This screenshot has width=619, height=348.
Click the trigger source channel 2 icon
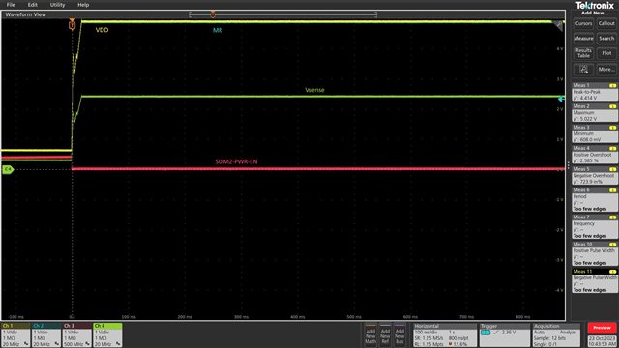pyautogui.click(x=486, y=333)
